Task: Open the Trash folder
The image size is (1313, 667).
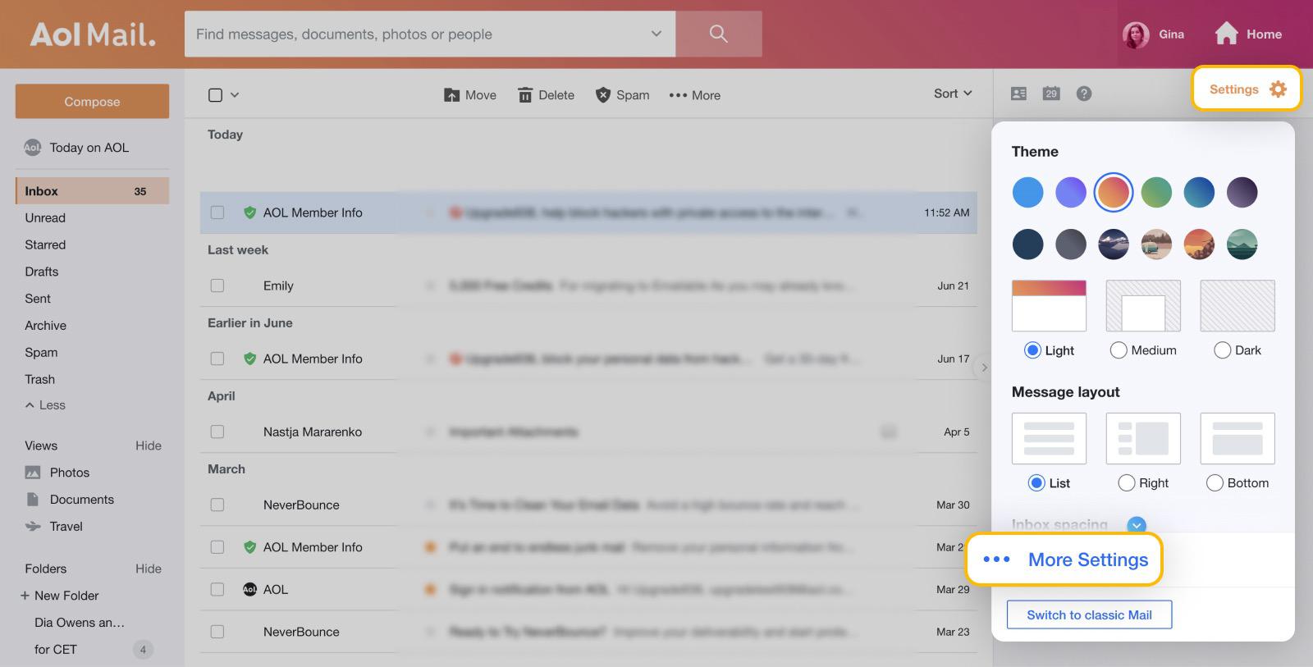Action: pyautogui.click(x=40, y=379)
